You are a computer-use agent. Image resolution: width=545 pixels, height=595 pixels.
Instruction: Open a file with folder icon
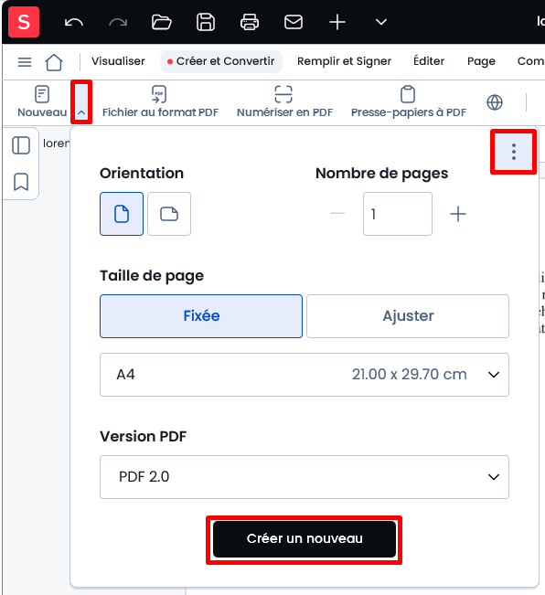[x=161, y=22]
